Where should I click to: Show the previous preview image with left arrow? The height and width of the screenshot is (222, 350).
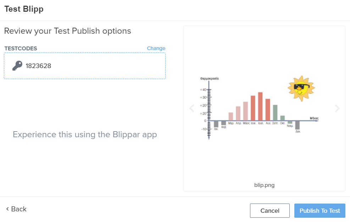click(x=192, y=108)
